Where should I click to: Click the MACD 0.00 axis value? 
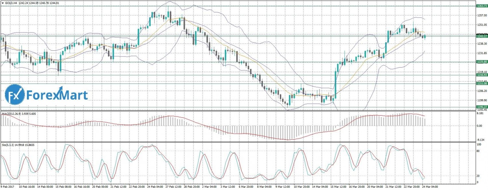[x=480, y=125]
